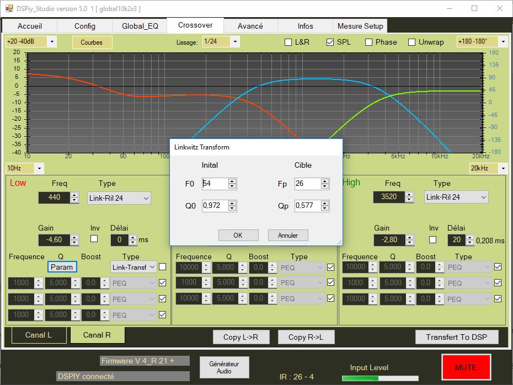Increase Low crossover Freq with up arrow
The height and width of the screenshot is (385, 513).
74,194
